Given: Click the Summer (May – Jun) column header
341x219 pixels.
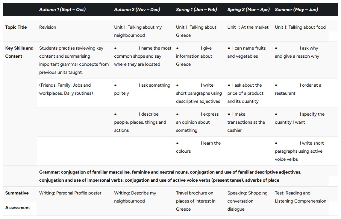Looking at the screenshot, I should tap(296, 10).
